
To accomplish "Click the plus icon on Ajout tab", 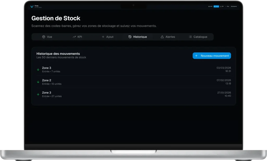I will [x=103, y=37].
